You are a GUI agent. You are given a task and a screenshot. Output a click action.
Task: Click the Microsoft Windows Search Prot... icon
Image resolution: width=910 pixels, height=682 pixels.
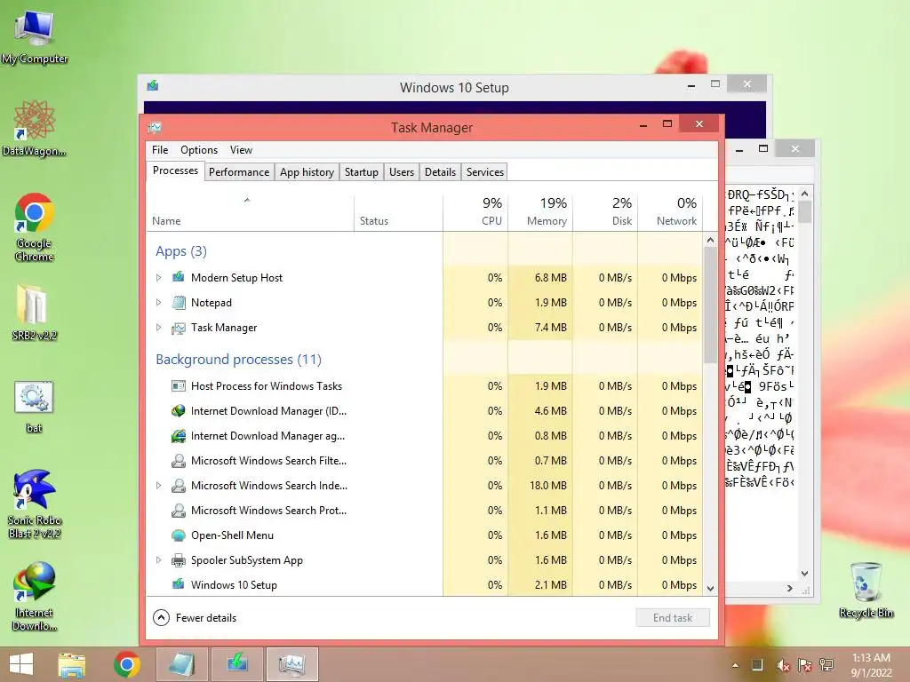178,511
